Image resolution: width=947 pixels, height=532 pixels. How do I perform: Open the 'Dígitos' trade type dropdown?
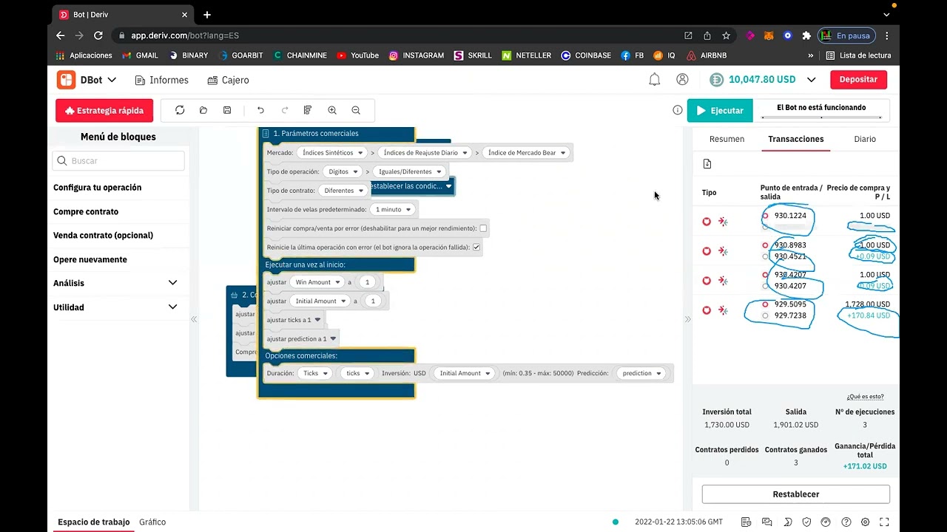(x=343, y=171)
